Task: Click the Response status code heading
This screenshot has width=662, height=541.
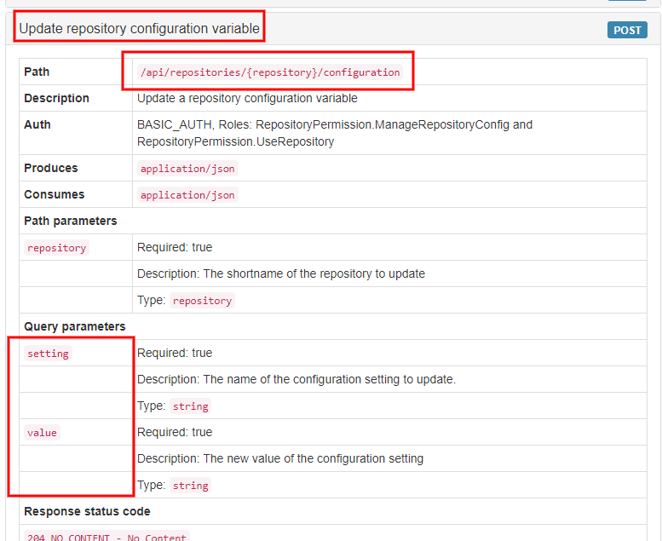Action: point(87,512)
